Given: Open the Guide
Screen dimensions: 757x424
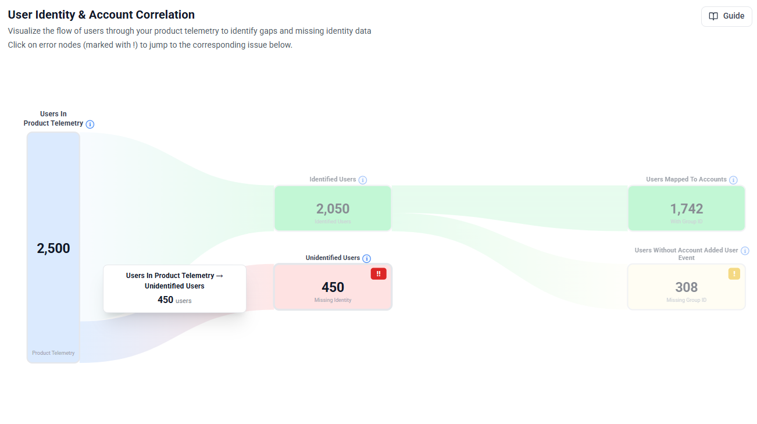Looking at the screenshot, I should click(726, 16).
